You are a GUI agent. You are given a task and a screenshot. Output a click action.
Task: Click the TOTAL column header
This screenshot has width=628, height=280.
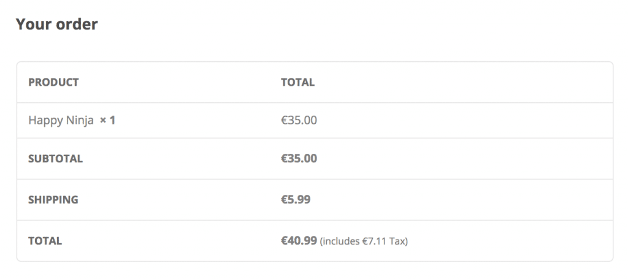(x=297, y=82)
